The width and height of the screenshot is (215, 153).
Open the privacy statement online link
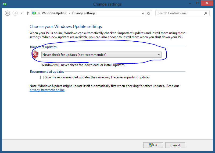coord(47,90)
